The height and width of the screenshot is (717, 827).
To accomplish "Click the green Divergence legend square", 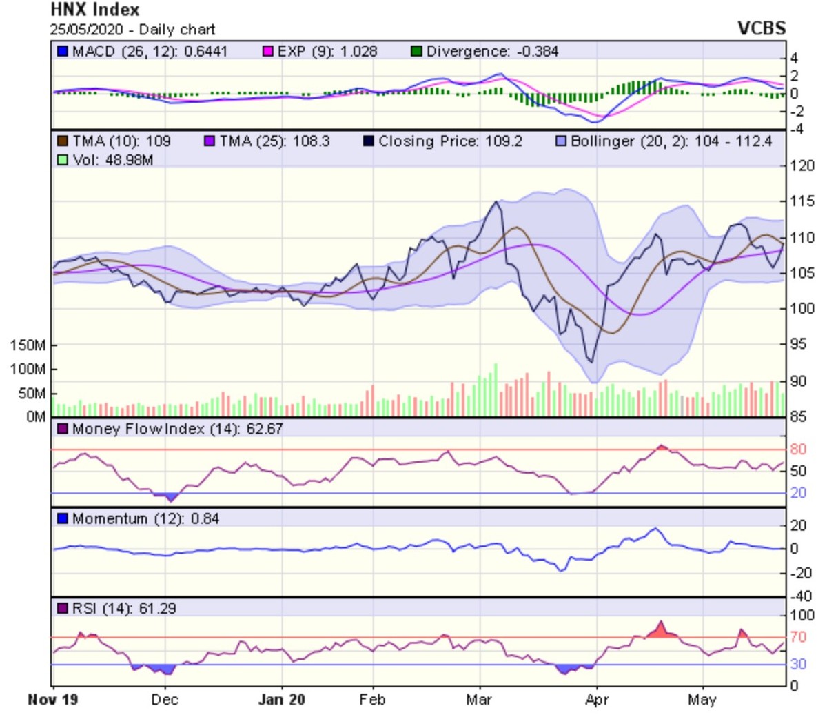I will (x=416, y=52).
